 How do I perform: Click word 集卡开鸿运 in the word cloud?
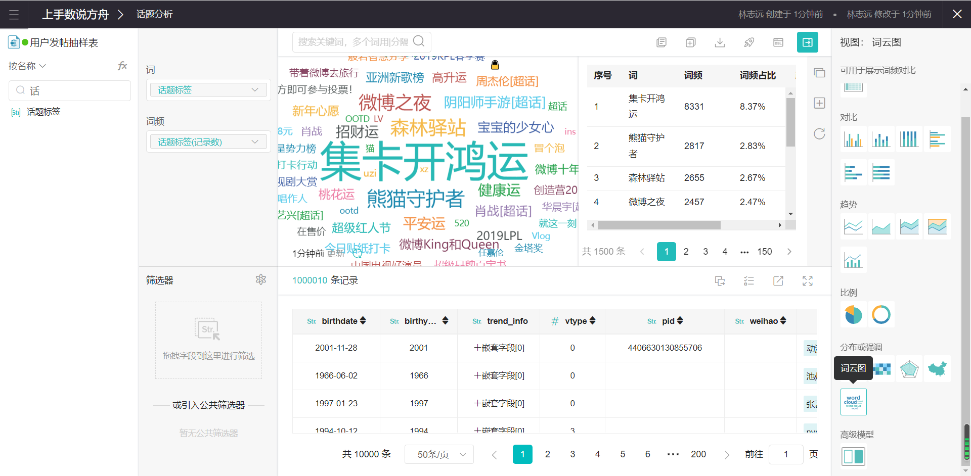424,161
